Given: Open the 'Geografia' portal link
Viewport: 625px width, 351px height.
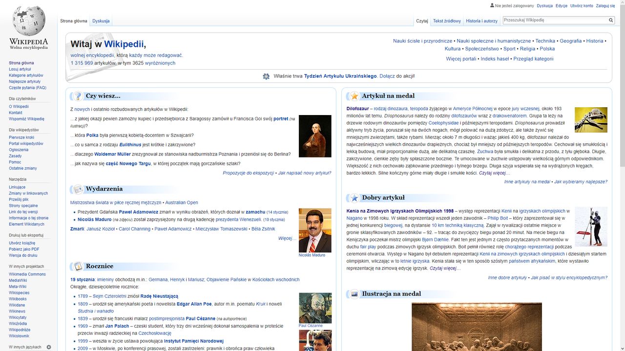Looking at the screenshot, I should pos(571,41).
